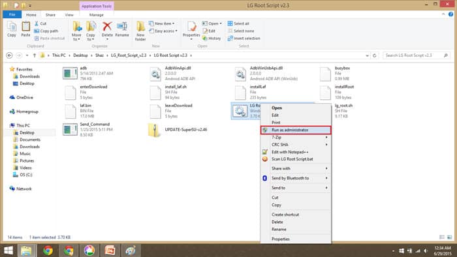Switch to the Share ribbon tab

click(50, 14)
